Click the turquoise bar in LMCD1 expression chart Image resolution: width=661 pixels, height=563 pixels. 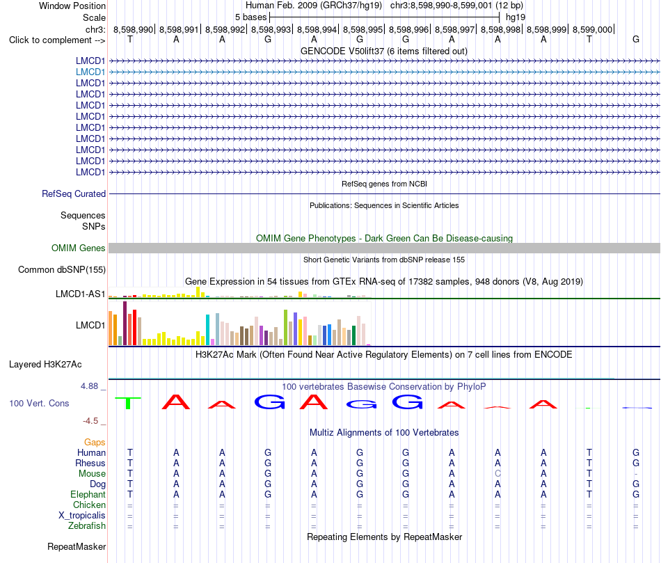click(x=207, y=330)
